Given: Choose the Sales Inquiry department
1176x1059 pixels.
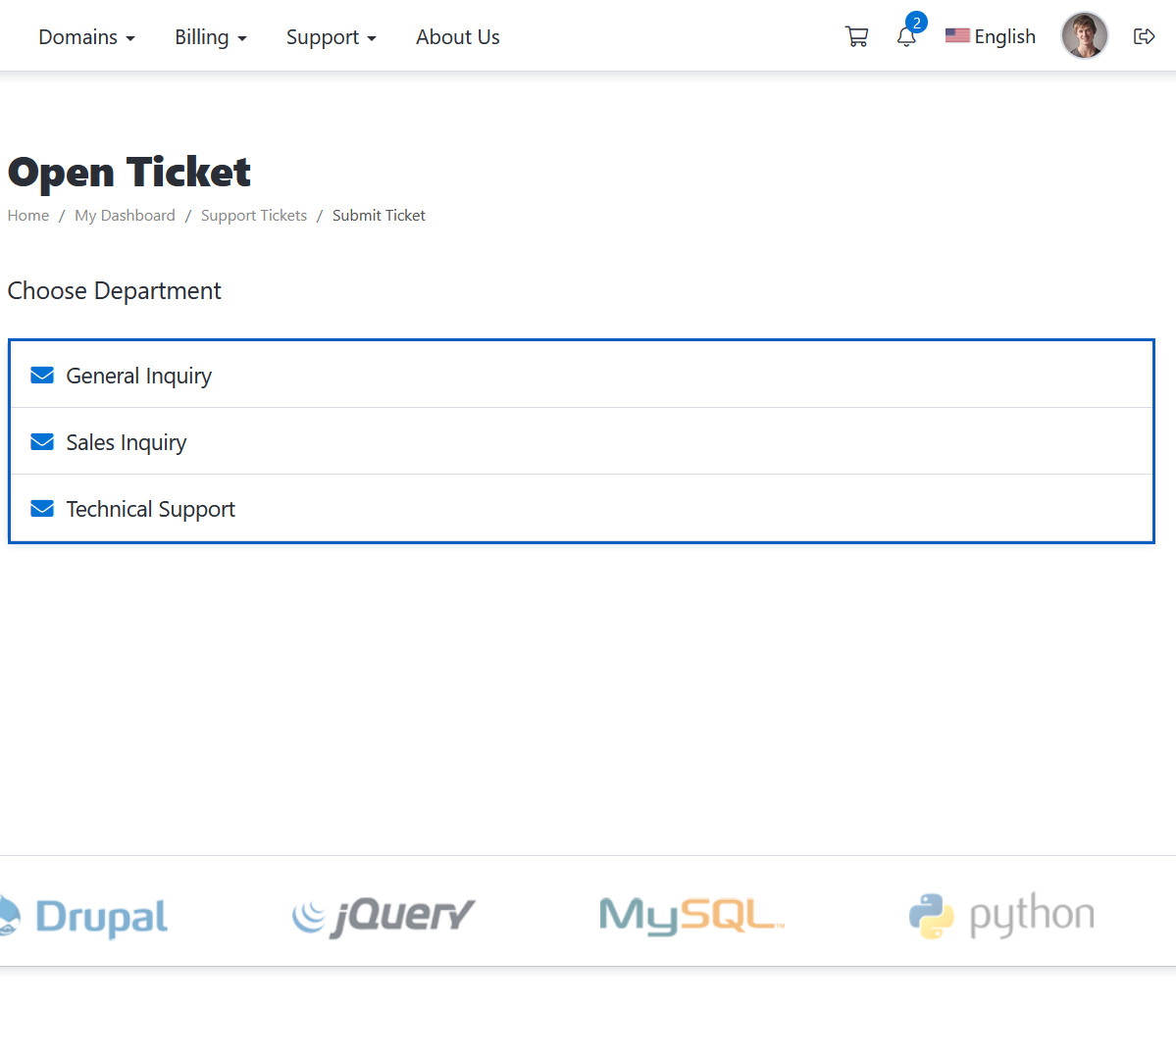Looking at the screenshot, I should click(x=126, y=442).
